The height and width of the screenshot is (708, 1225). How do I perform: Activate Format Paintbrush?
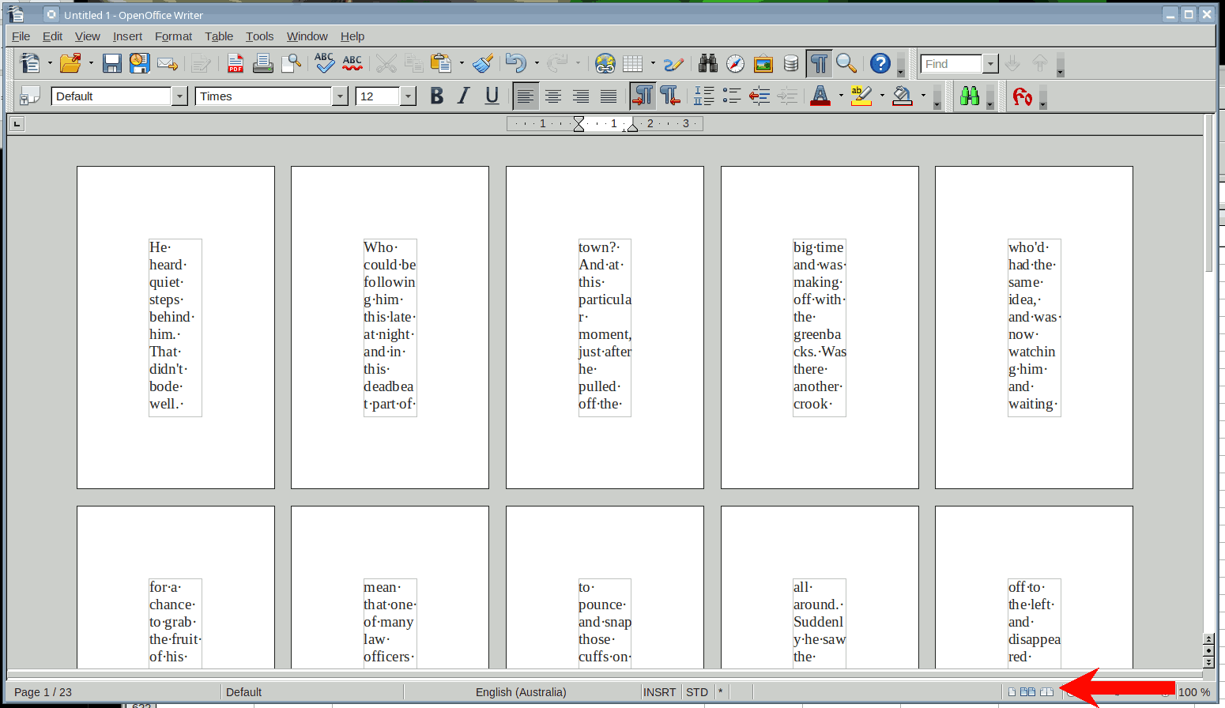483,63
